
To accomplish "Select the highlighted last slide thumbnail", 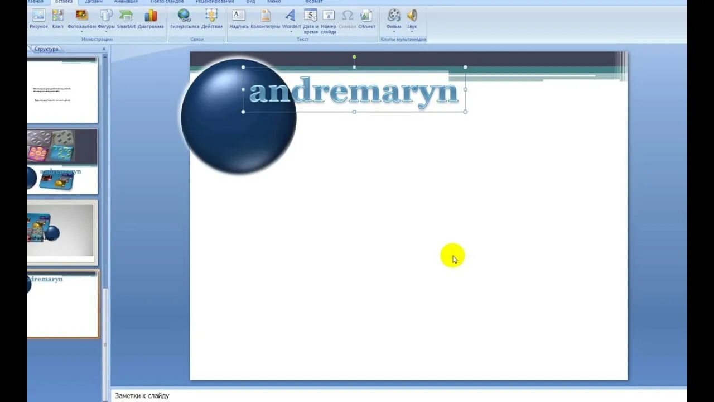I will coord(62,304).
